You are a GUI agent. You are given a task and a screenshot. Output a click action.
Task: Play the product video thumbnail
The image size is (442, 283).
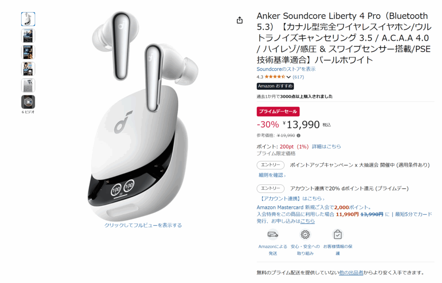[x=28, y=102]
